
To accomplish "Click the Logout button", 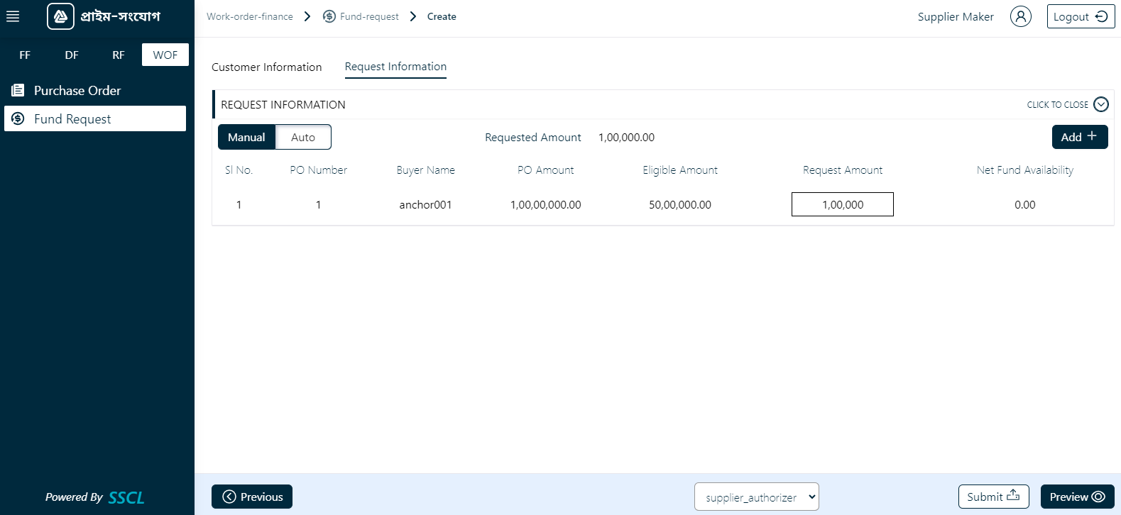I will pos(1081,16).
